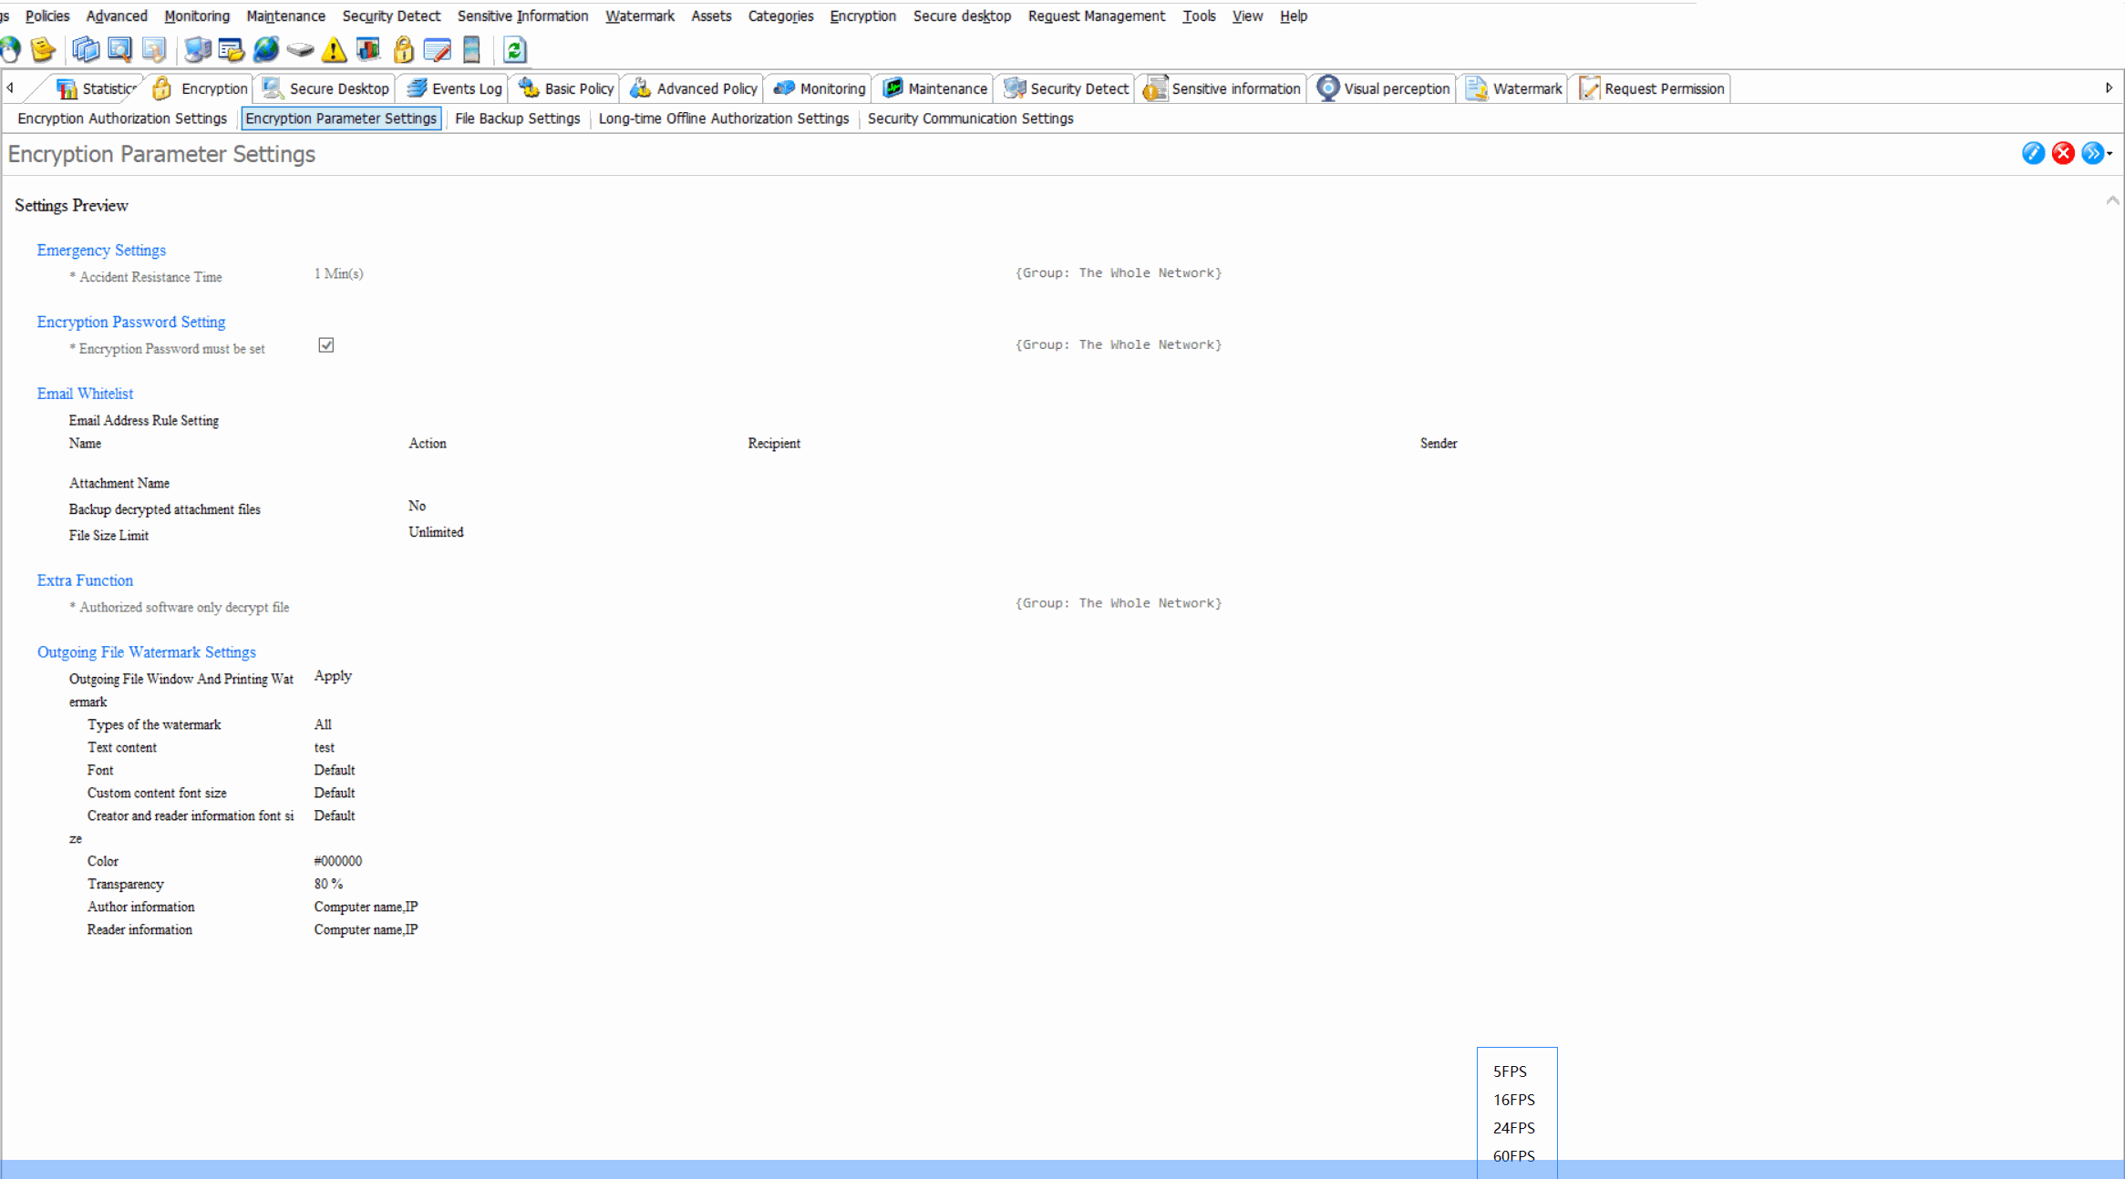2125x1179 pixels.
Task: Open the dropdown arrow beside the forward button
Action: [2110, 155]
